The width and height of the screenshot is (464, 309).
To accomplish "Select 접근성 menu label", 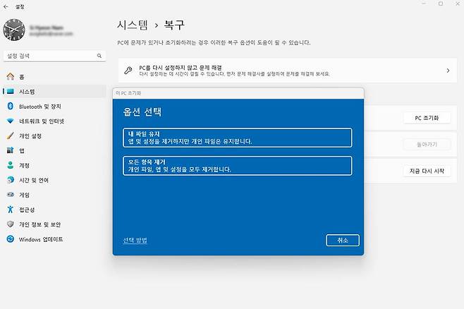I will [27, 210].
